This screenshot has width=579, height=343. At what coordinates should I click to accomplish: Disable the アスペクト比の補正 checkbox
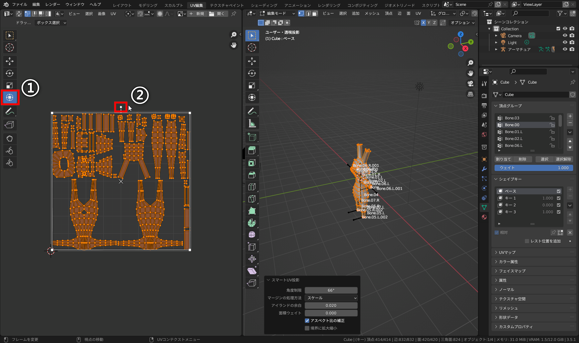click(x=307, y=321)
